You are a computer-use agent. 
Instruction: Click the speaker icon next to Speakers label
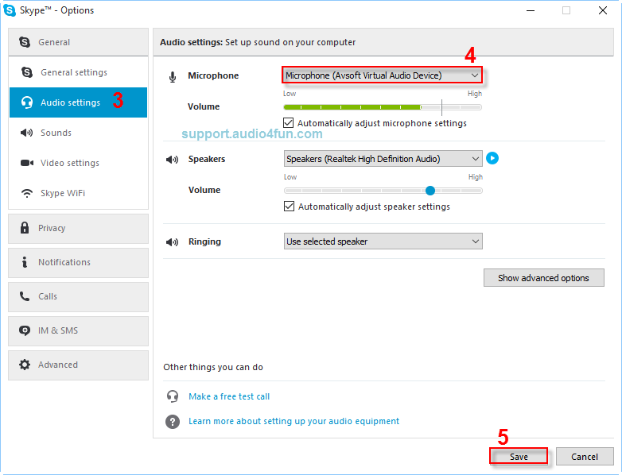click(172, 160)
